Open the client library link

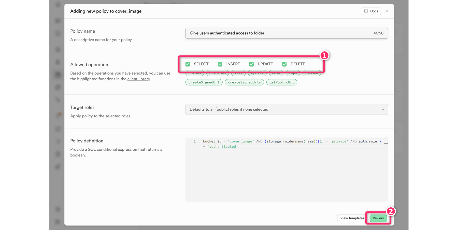[138, 79]
